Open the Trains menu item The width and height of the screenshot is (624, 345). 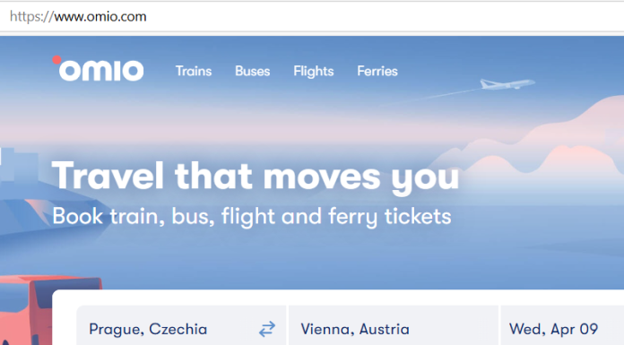[194, 71]
